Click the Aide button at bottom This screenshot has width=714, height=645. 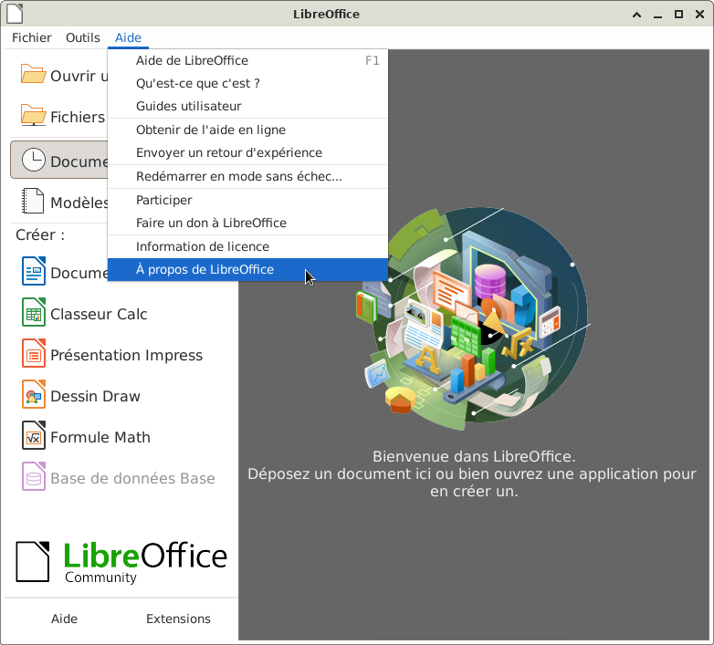click(x=64, y=619)
